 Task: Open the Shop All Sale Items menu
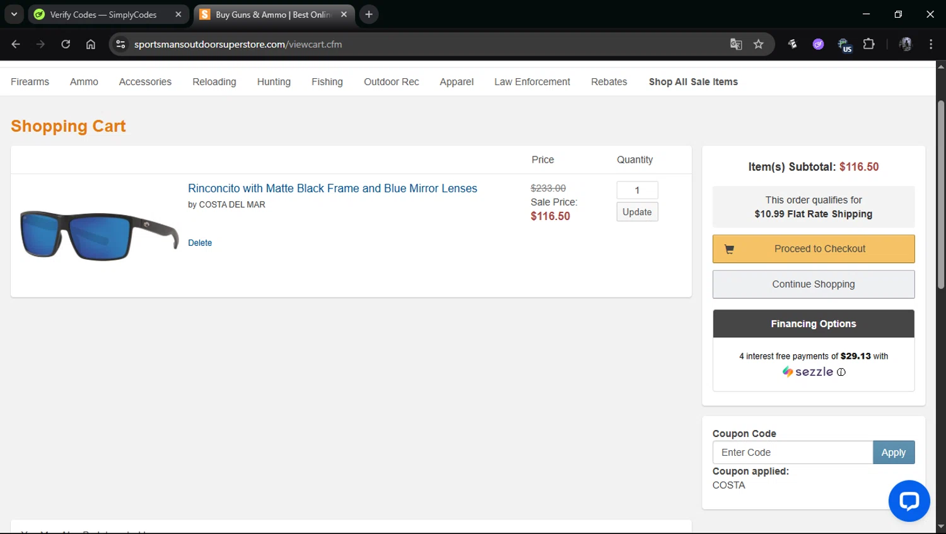(693, 82)
